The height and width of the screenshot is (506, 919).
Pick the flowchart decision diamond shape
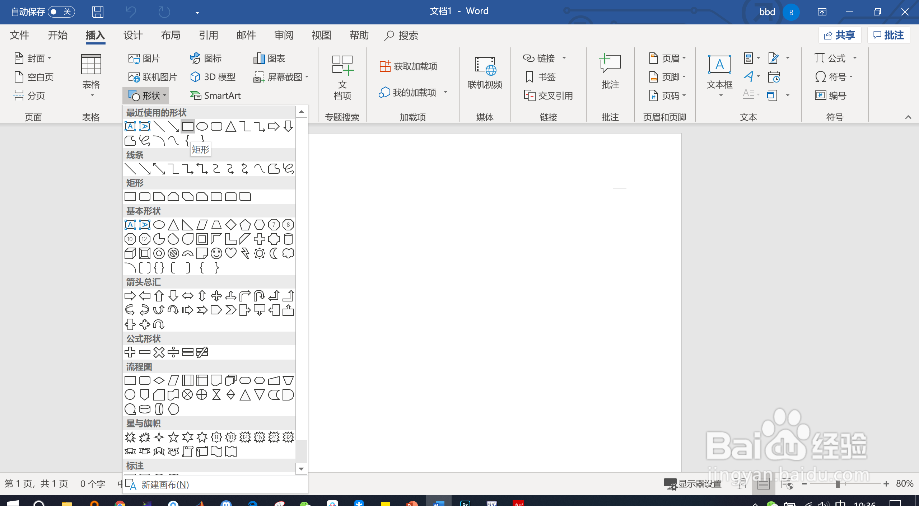click(159, 380)
